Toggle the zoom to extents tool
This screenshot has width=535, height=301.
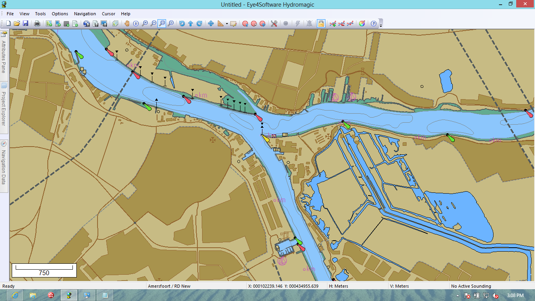coord(162,24)
